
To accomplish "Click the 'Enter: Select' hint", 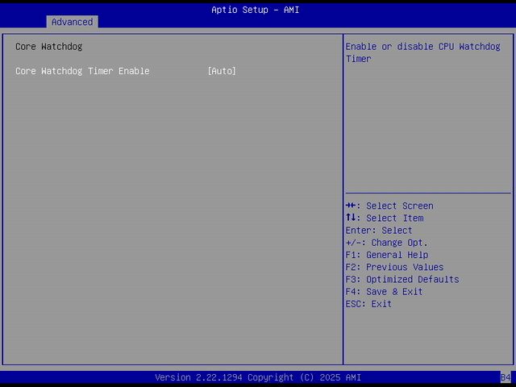I will coord(379,231).
